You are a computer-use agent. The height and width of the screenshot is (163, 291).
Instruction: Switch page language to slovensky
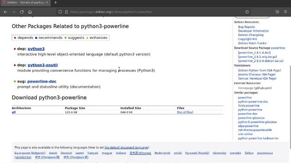pos(219,153)
